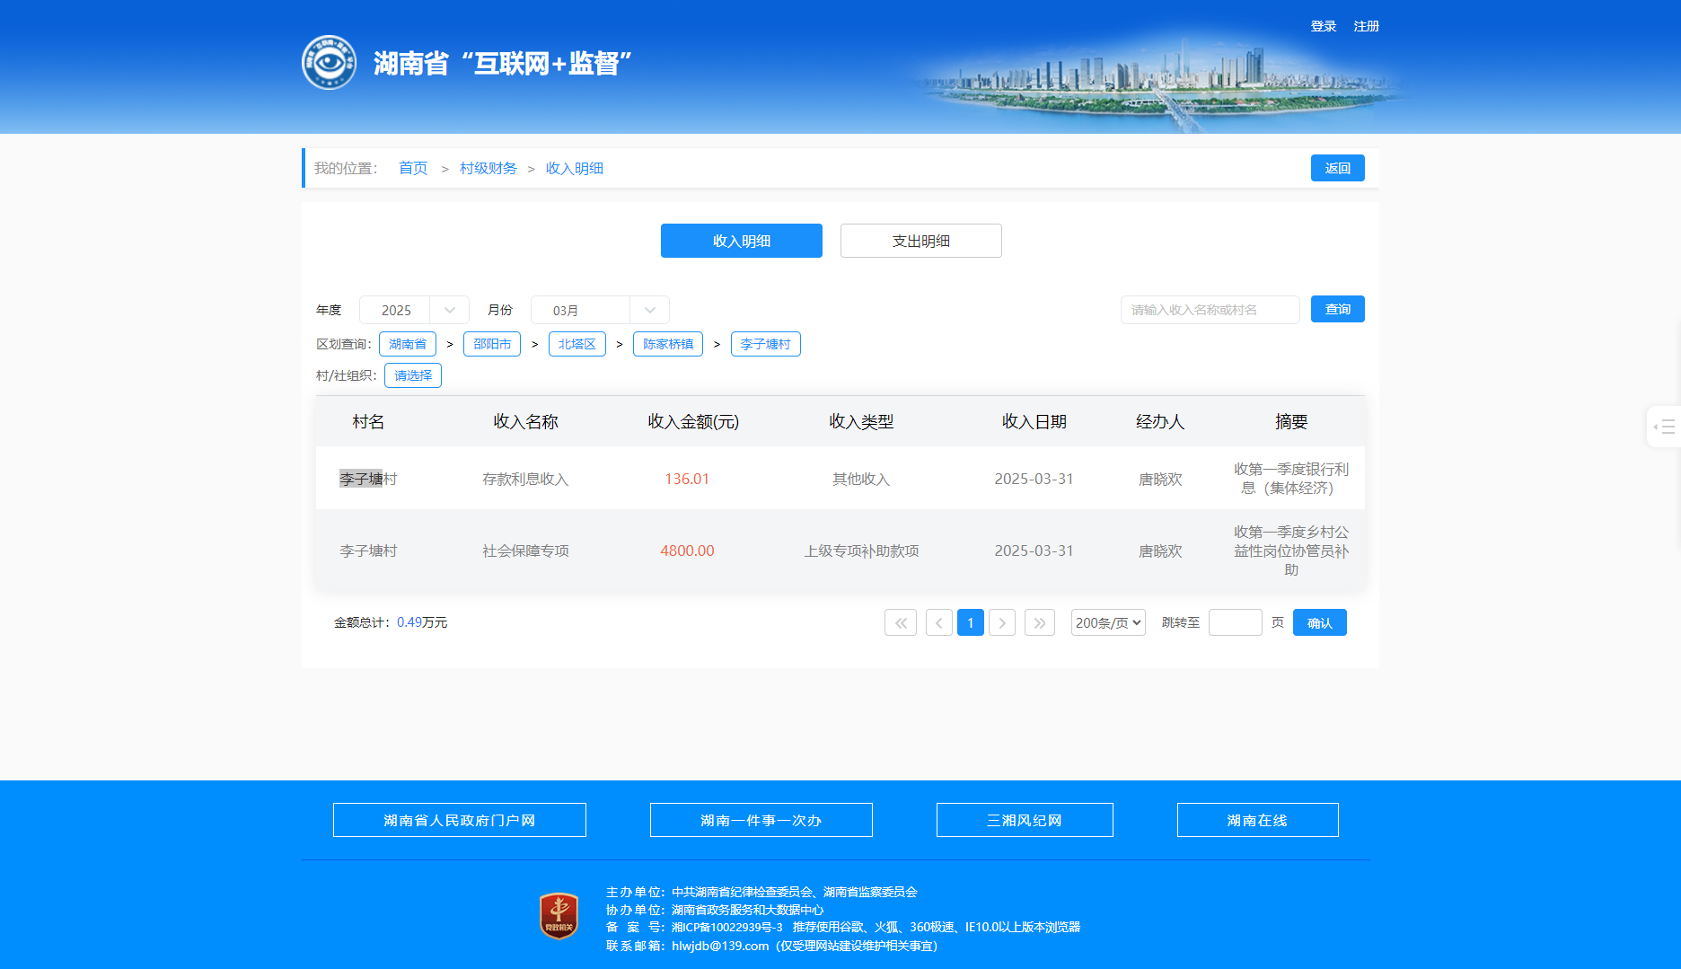Image resolution: width=1681 pixels, height=969 pixels.
Task: Open the side floating panel icon
Action: coord(1664,427)
